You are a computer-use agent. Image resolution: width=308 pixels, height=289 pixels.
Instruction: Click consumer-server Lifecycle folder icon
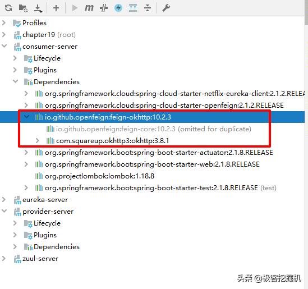tap(28, 58)
